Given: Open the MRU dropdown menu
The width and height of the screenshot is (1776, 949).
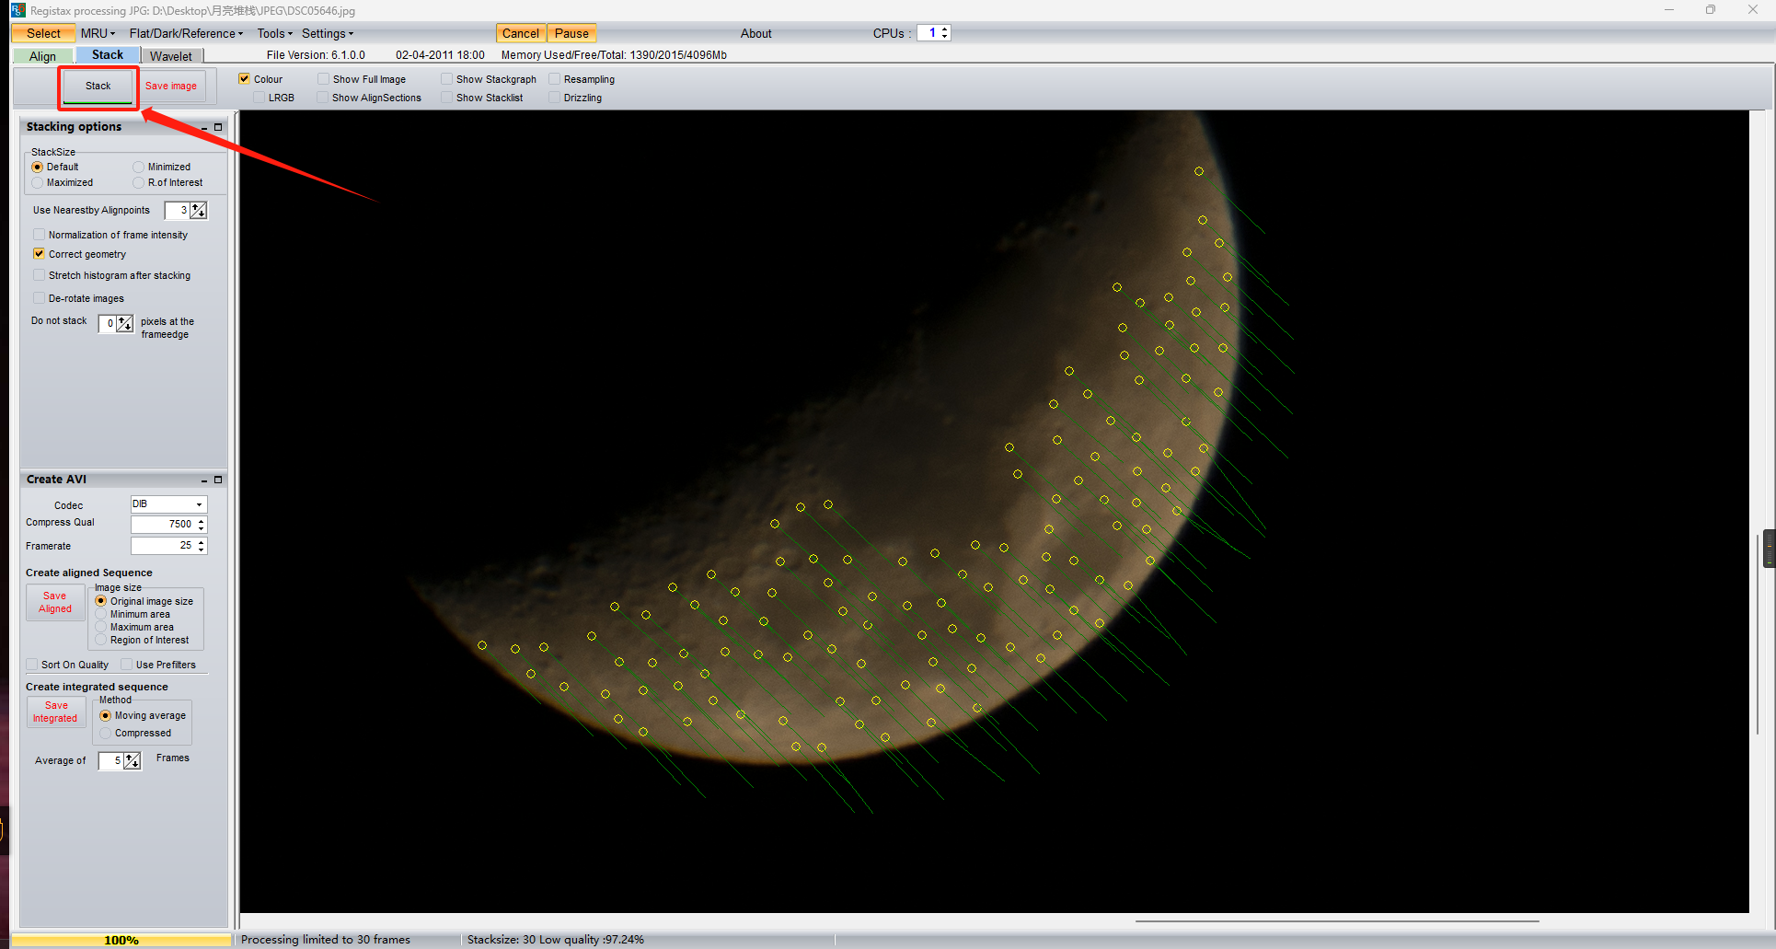Looking at the screenshot, I should tap(98, 33).
